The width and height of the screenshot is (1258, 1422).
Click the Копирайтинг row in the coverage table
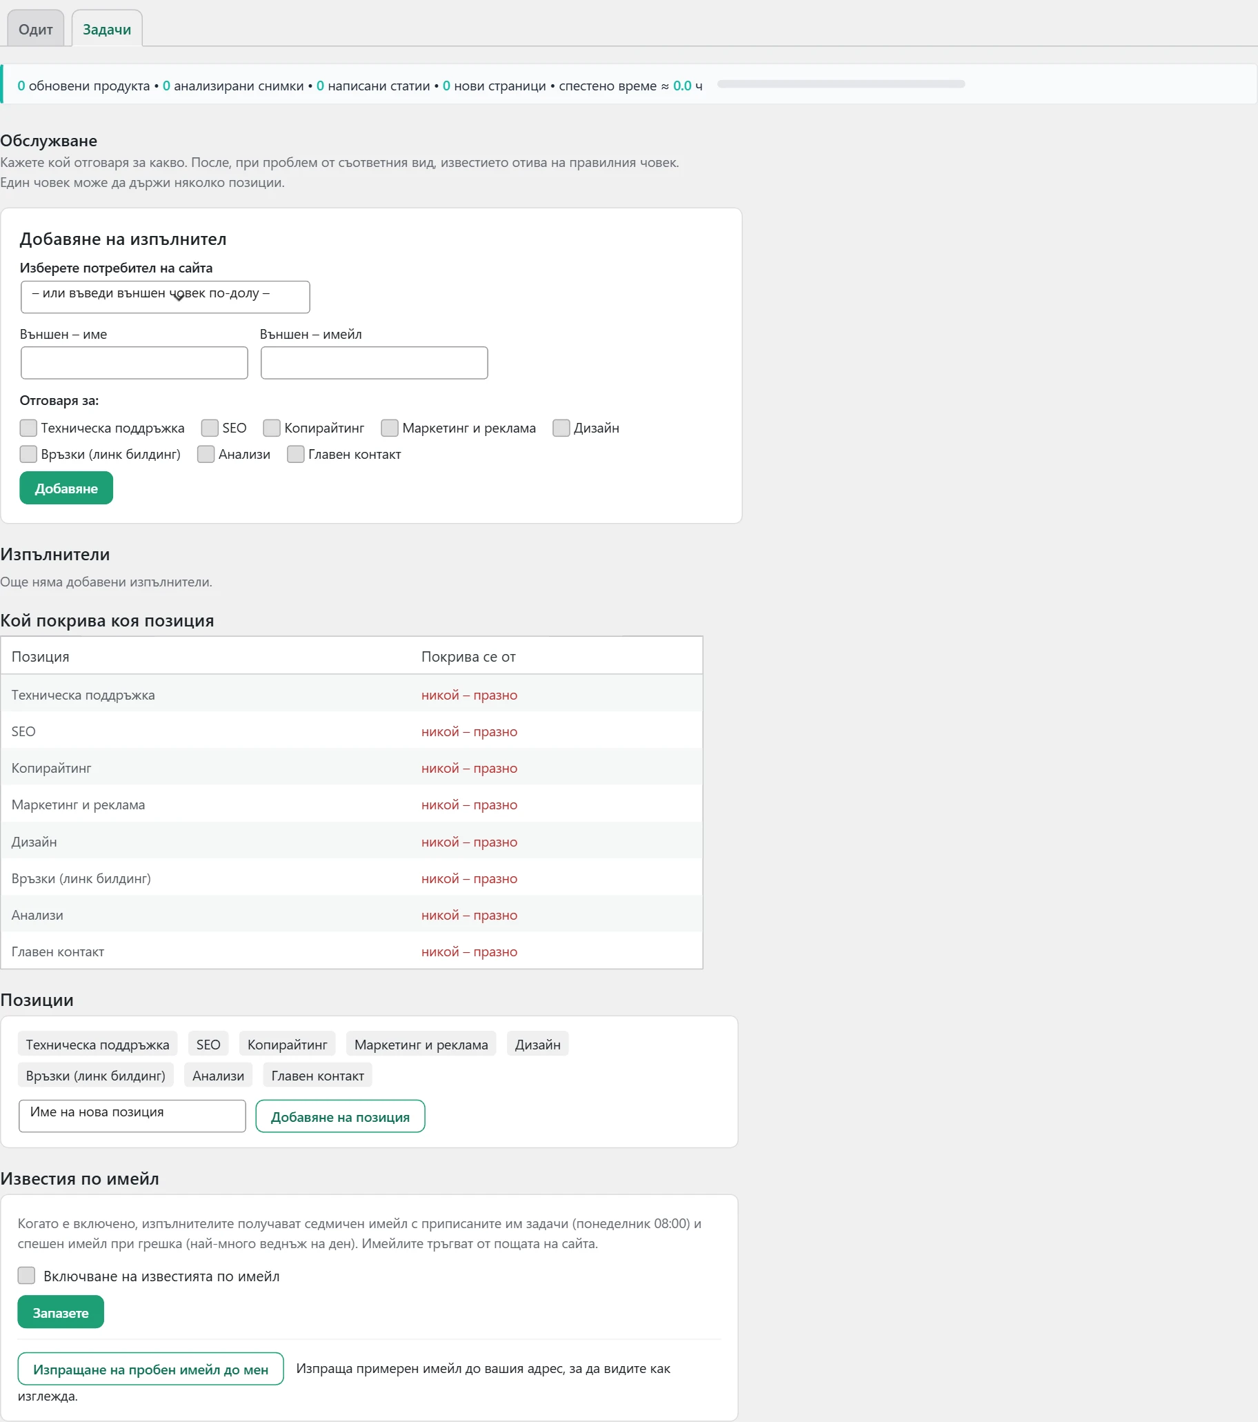352,768
